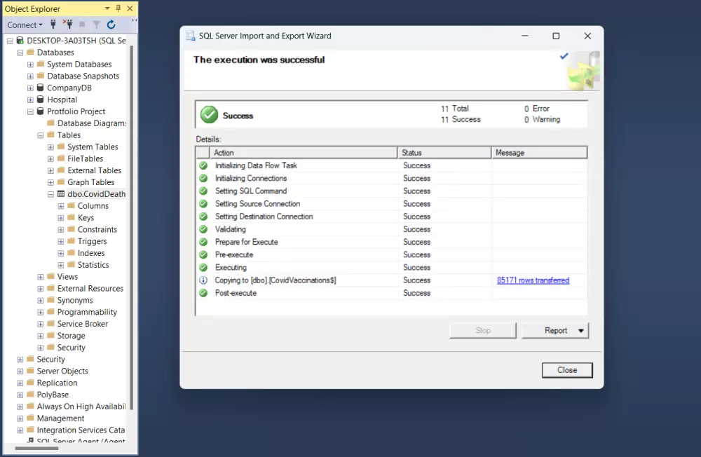Select the dbo.CovidDeath table icon
Screen dimensions: 701x457
(61, 194)
